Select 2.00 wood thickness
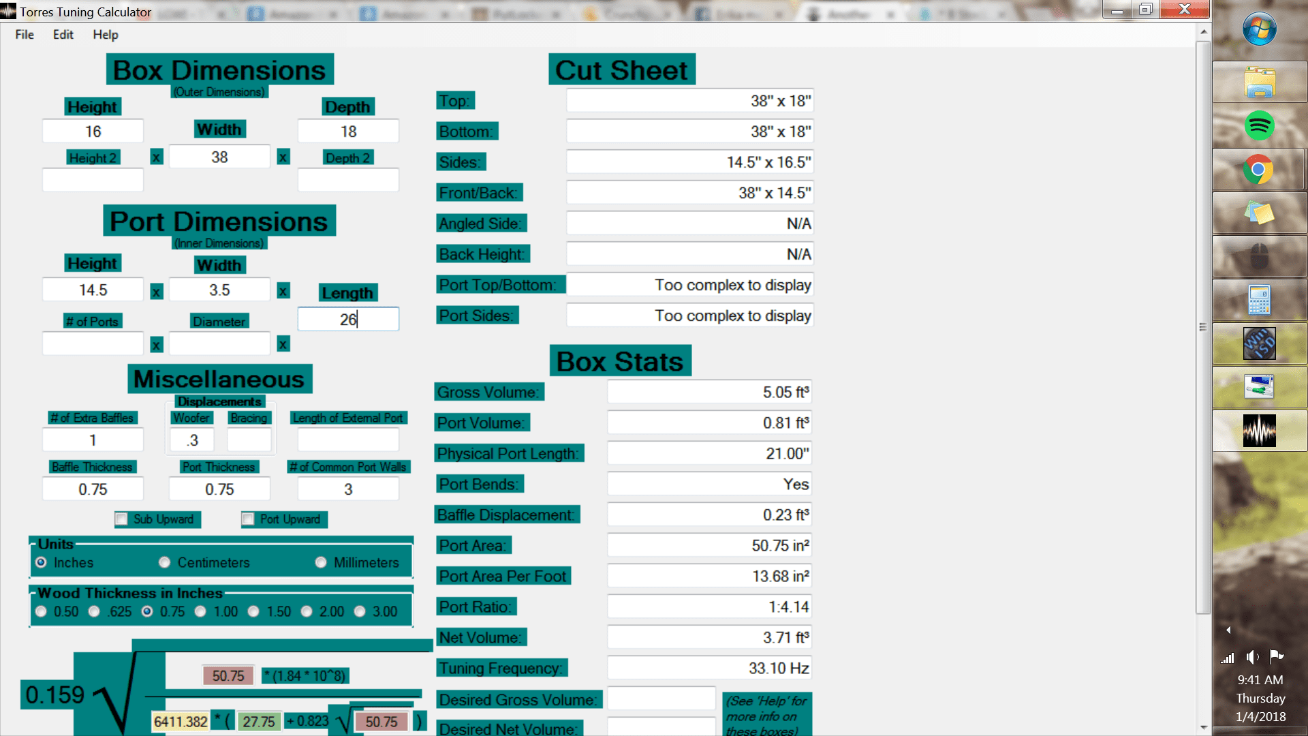1308x736 pixels. [x=307, y=611]
